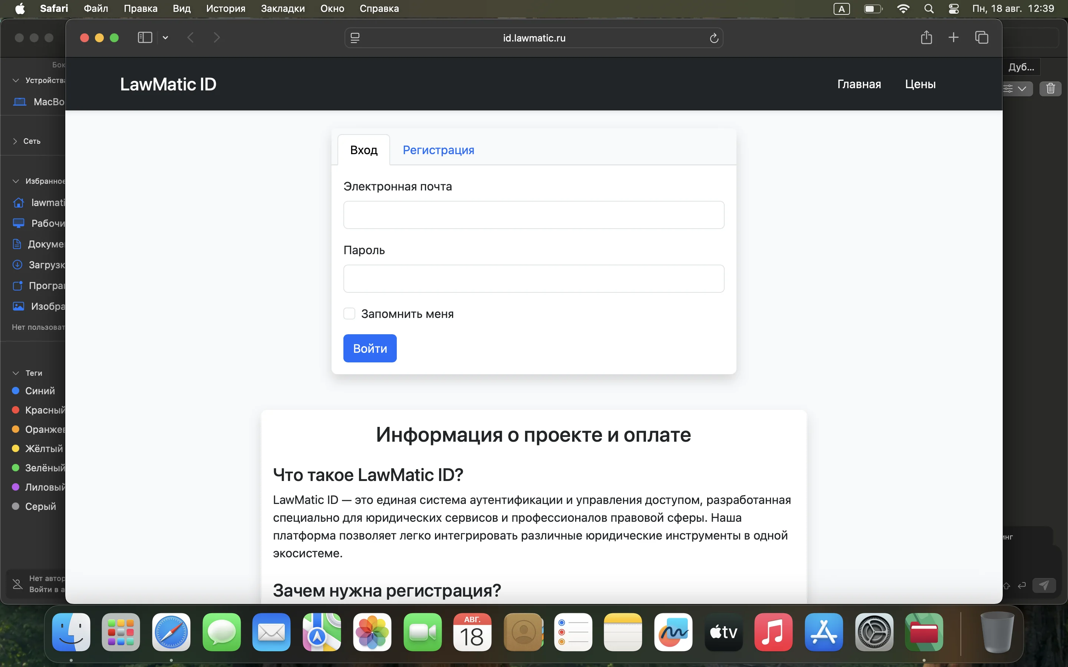Open the Trash in the Dock
Image resolution: width=1068 pixels, height=667 pixels.
[x=997, y=632]
